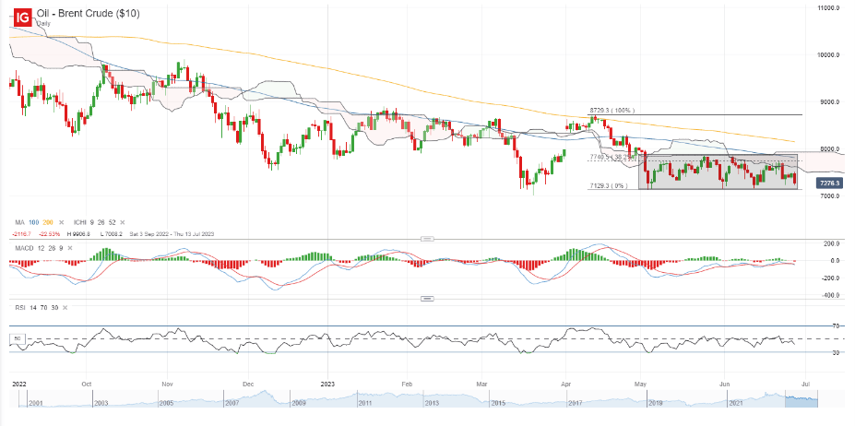This screenshot has height=426, width=855.
Task: Click the current price tag 7276.3
Action: coord(829,183)
